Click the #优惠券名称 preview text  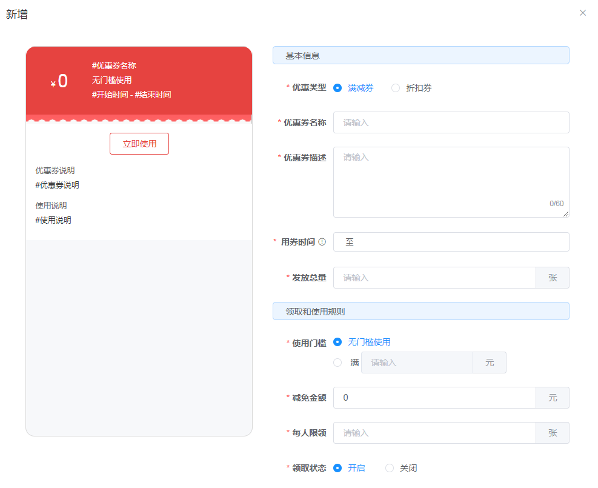coord(114,65)
